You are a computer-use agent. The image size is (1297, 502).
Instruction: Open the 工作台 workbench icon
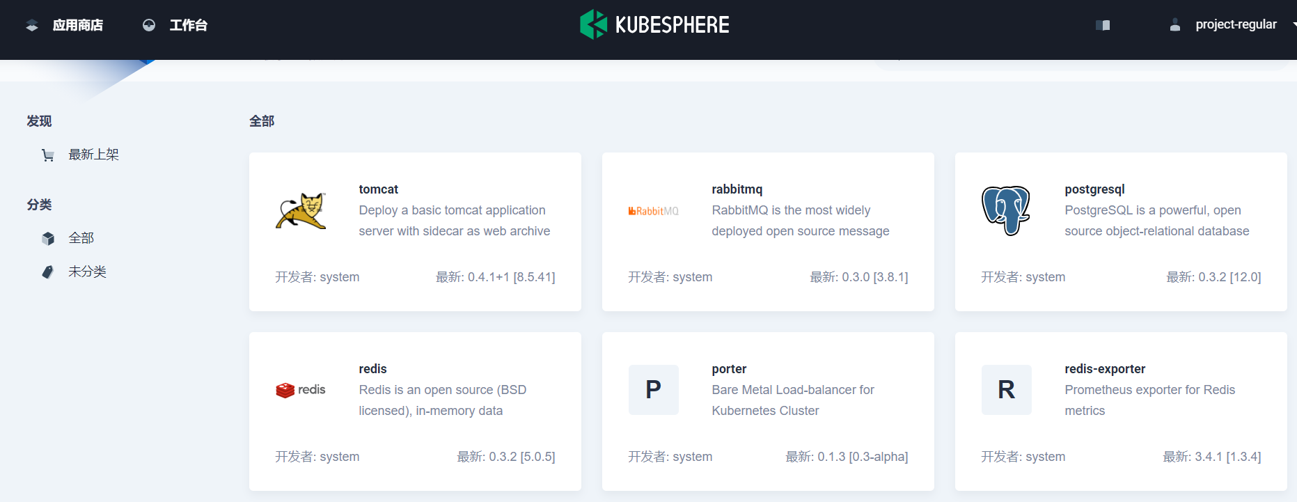(149, 26)
